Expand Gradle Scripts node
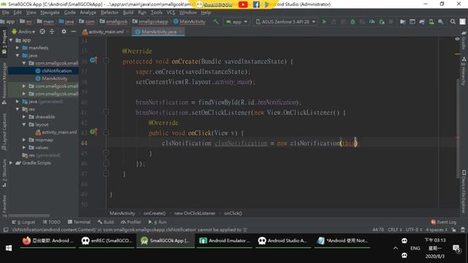 click(11, 163)
